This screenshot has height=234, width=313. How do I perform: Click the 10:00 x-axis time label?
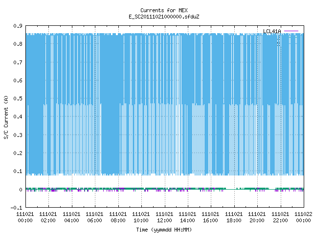coord(141,220)
